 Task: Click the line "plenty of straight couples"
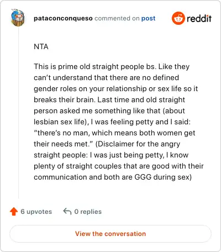tap(119, 166)
